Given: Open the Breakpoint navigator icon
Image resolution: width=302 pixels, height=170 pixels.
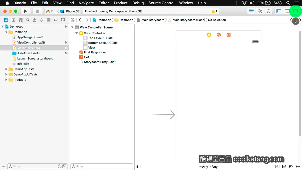Looking at the screenshot, I should [56, 20].
